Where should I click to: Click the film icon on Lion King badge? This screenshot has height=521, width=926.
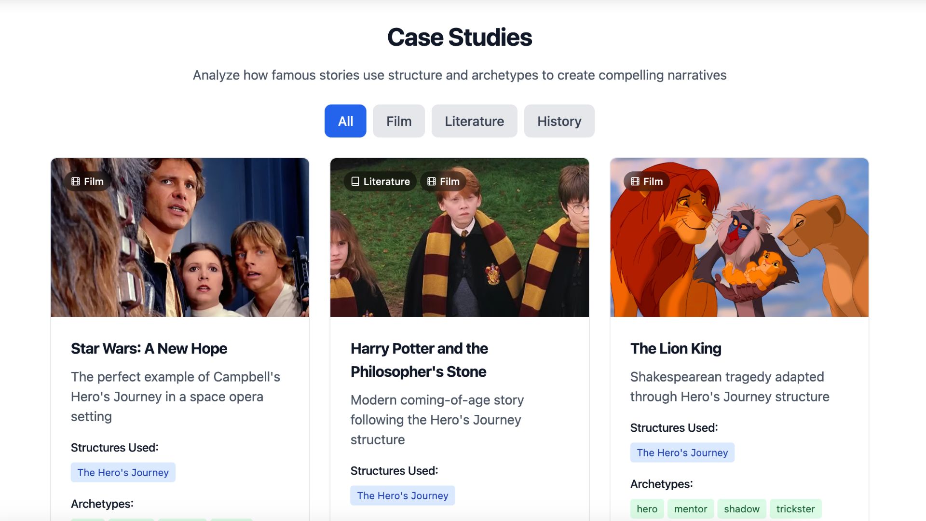[635, 181]
